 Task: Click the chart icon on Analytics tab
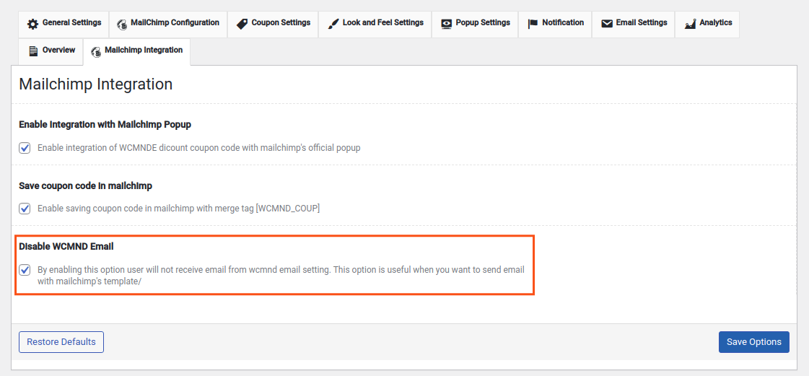click(691, 24)
